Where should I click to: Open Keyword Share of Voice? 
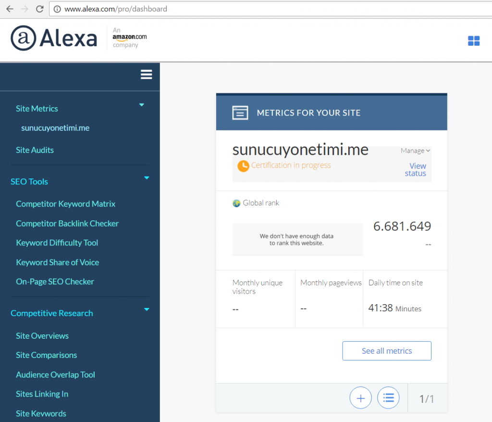click(x=58, y=262)
